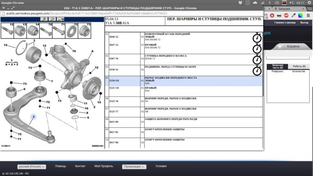Open the Мой Профиль link
Screen dimensions: 313x176
(104, 166)
